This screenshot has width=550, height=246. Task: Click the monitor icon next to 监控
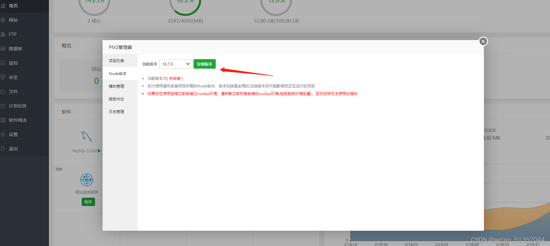3,63
